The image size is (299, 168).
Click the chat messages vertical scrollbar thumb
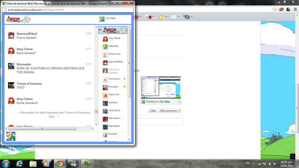(x=96, y=112)
